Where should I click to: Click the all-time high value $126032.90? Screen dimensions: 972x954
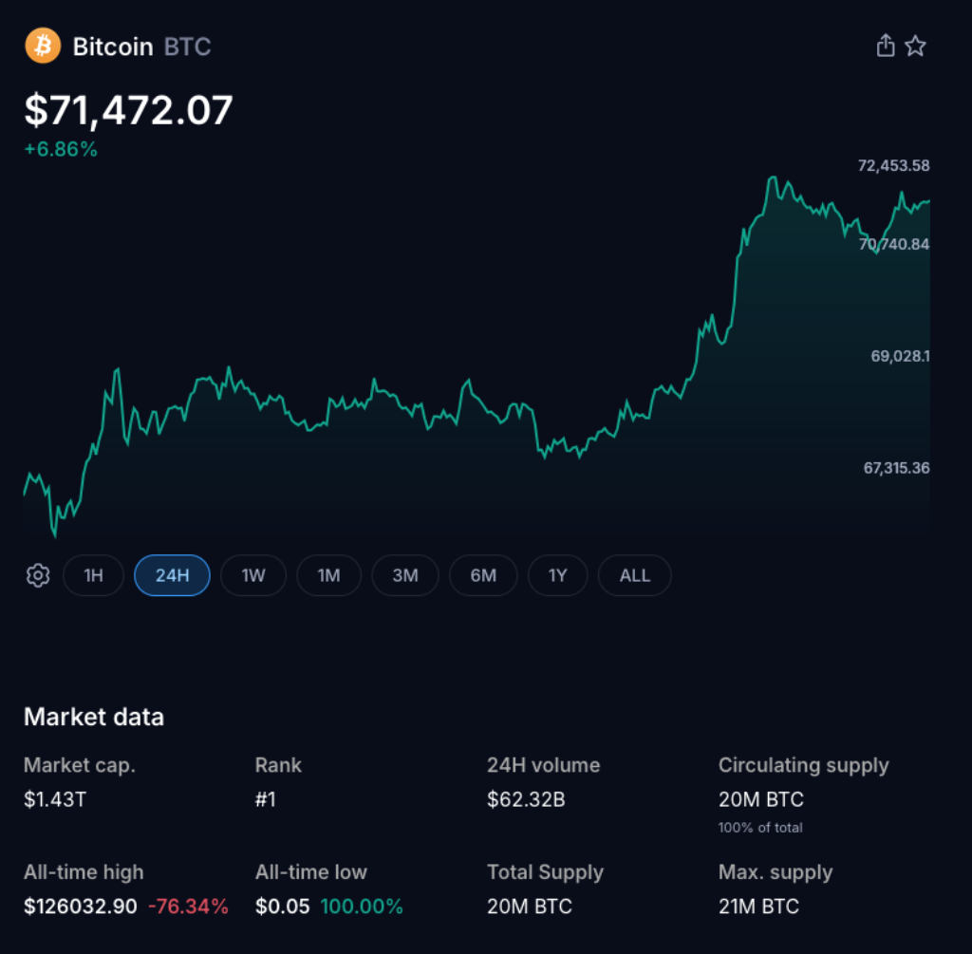[x=82, y=907]
